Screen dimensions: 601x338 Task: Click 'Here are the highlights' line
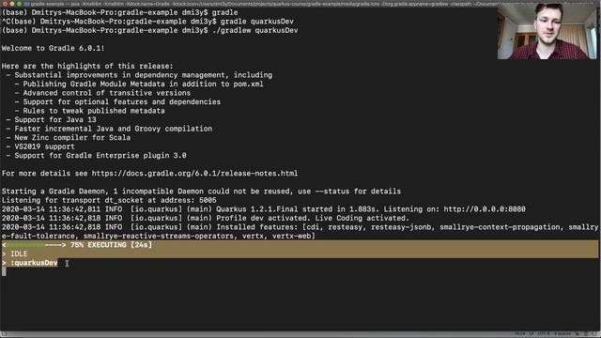[87, 67]
